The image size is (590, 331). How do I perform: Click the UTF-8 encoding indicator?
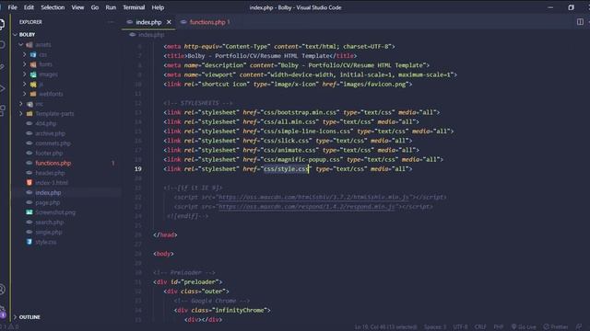tap(460, 327)
